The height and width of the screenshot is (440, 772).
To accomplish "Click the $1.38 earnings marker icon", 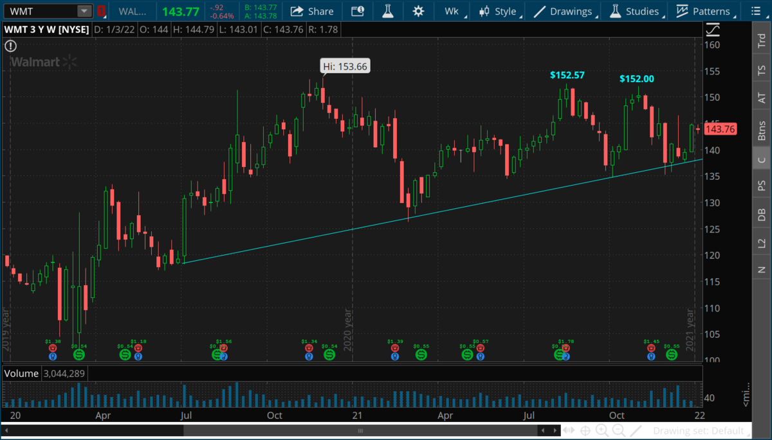I will 52,348.
